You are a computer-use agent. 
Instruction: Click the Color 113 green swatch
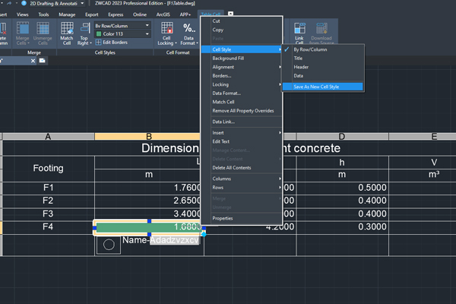99,34
